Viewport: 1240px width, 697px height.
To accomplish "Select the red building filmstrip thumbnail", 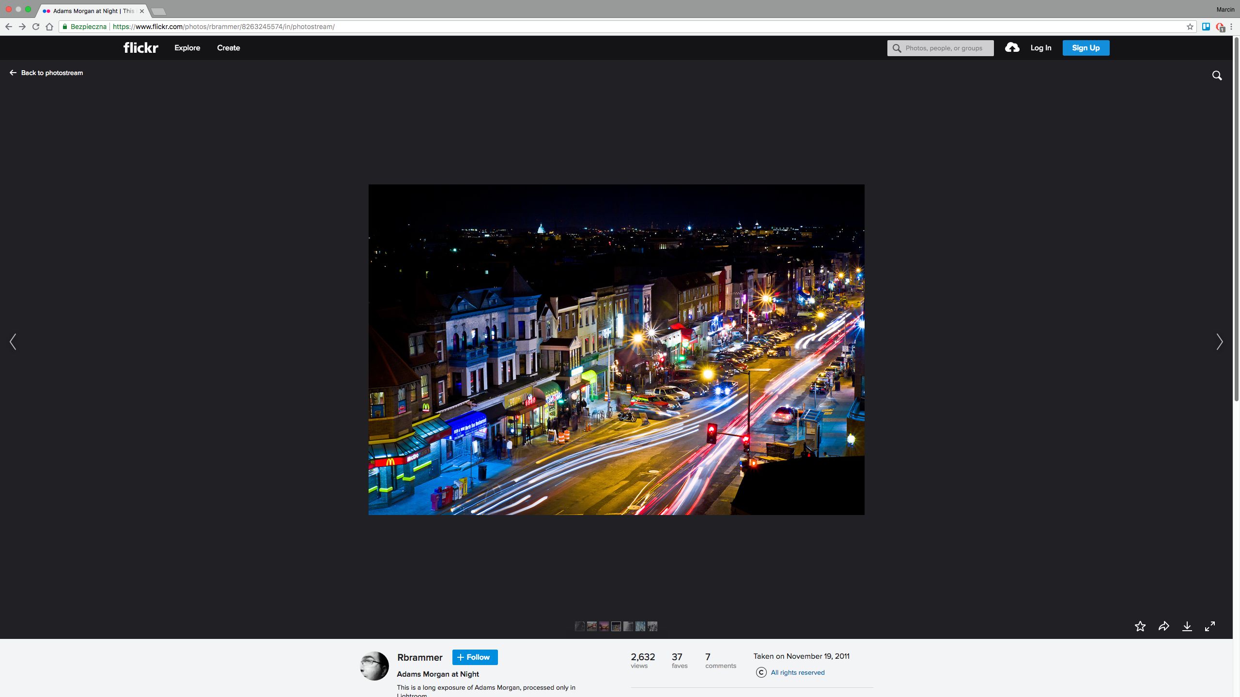I will coord(591,626).
